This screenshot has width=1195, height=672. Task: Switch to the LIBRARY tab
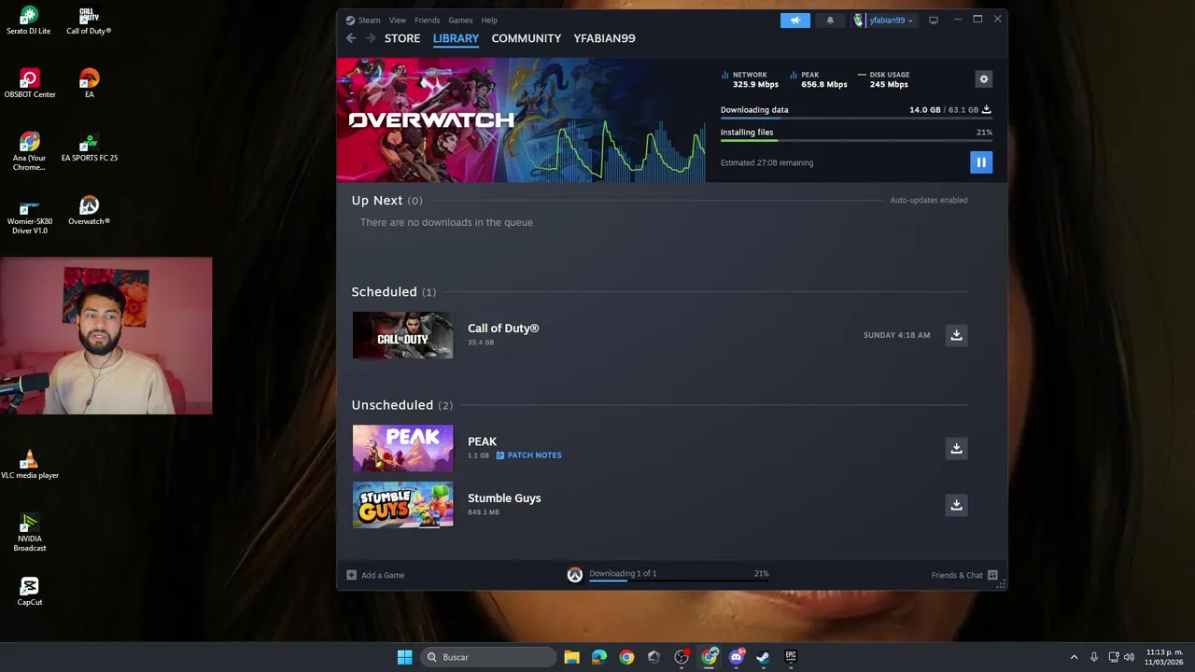click(456, 38)
